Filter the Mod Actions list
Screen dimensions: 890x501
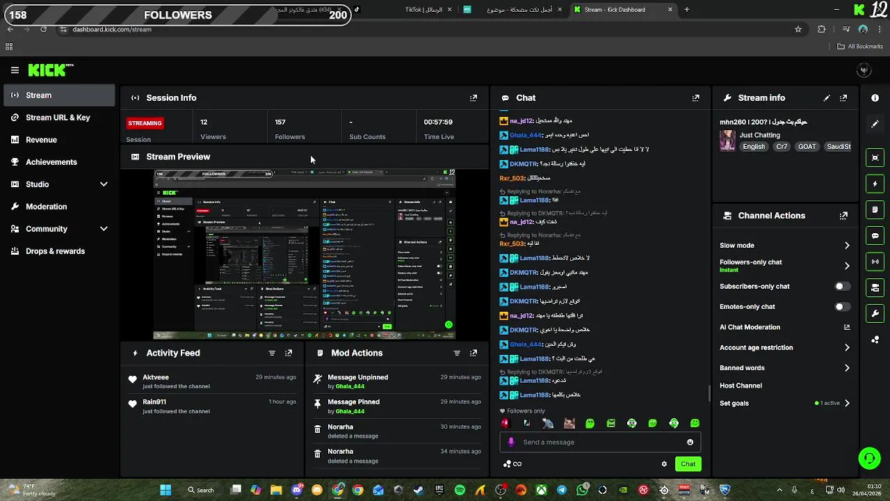[457, 353]
